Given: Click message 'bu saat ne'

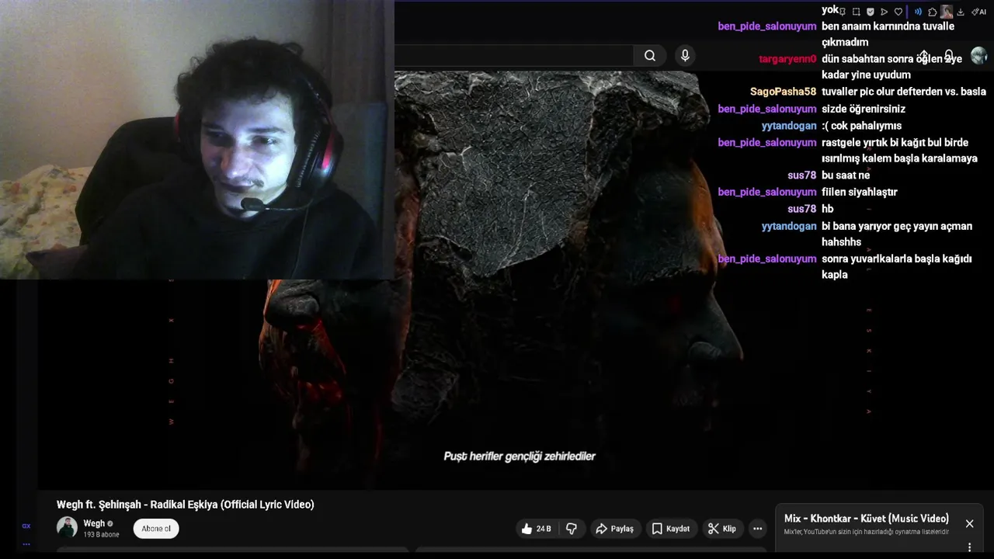Looking at the screenshot, I should pos(846,175).
